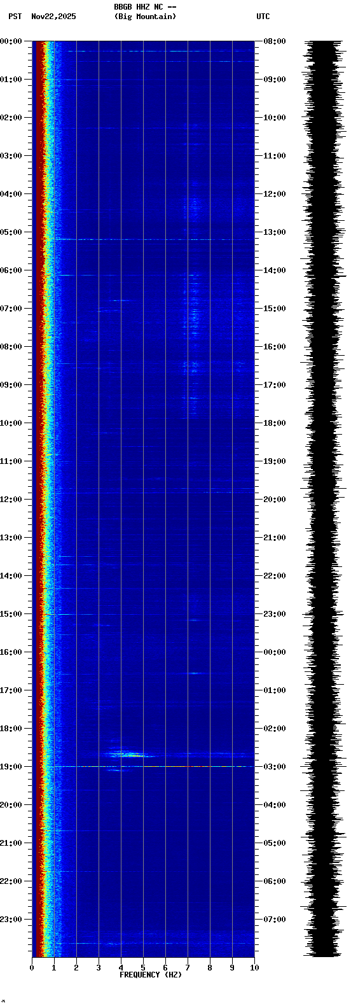This screenshot has height=1008, width=351.
Task: Click the 07:00 UTC time label
Action: (x=275, y=920)
